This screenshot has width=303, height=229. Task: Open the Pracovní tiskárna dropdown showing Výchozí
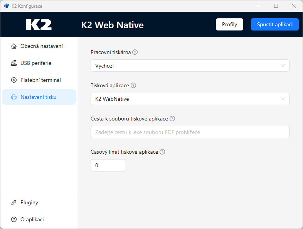pyautogui.click(x=190, y=66)
